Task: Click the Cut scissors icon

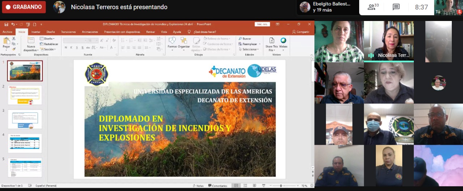Action: [x=14, y=38]
